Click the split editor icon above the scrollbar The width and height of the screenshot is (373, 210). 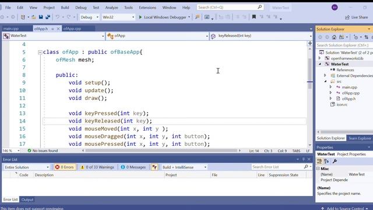(310, 43)
